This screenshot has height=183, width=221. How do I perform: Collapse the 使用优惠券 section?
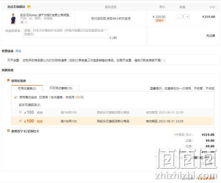pyautogui.click(x=8, y=80)
